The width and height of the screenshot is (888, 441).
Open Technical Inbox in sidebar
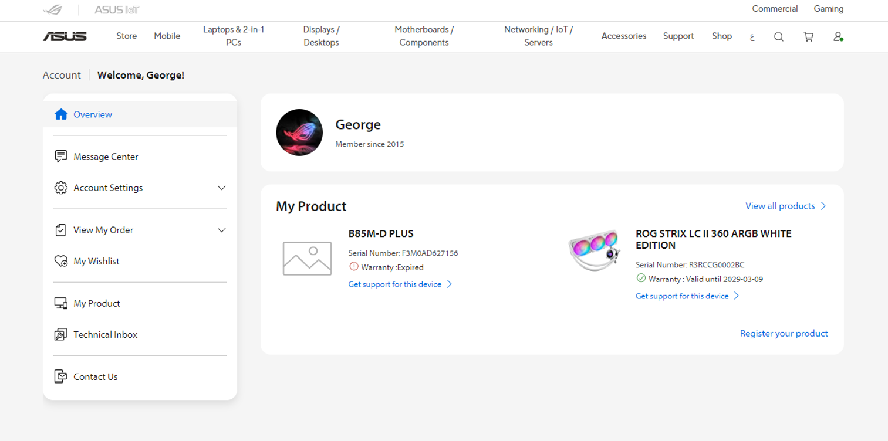click(x=105, y=334)
